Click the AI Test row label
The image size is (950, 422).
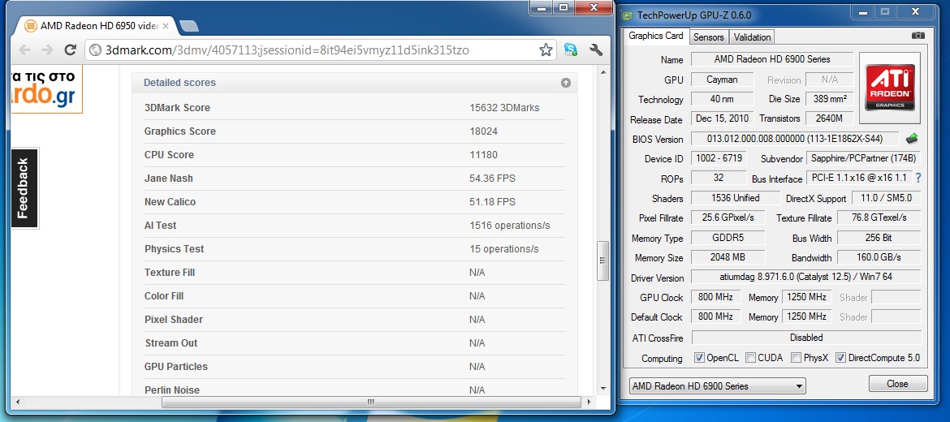coord(160,226)
